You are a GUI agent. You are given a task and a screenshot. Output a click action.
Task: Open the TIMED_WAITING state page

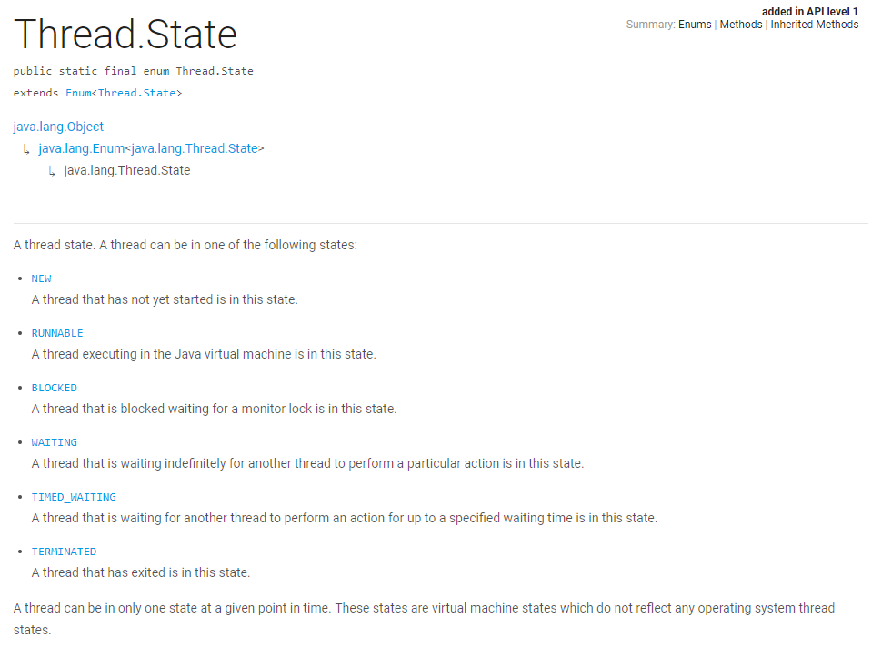73,497
